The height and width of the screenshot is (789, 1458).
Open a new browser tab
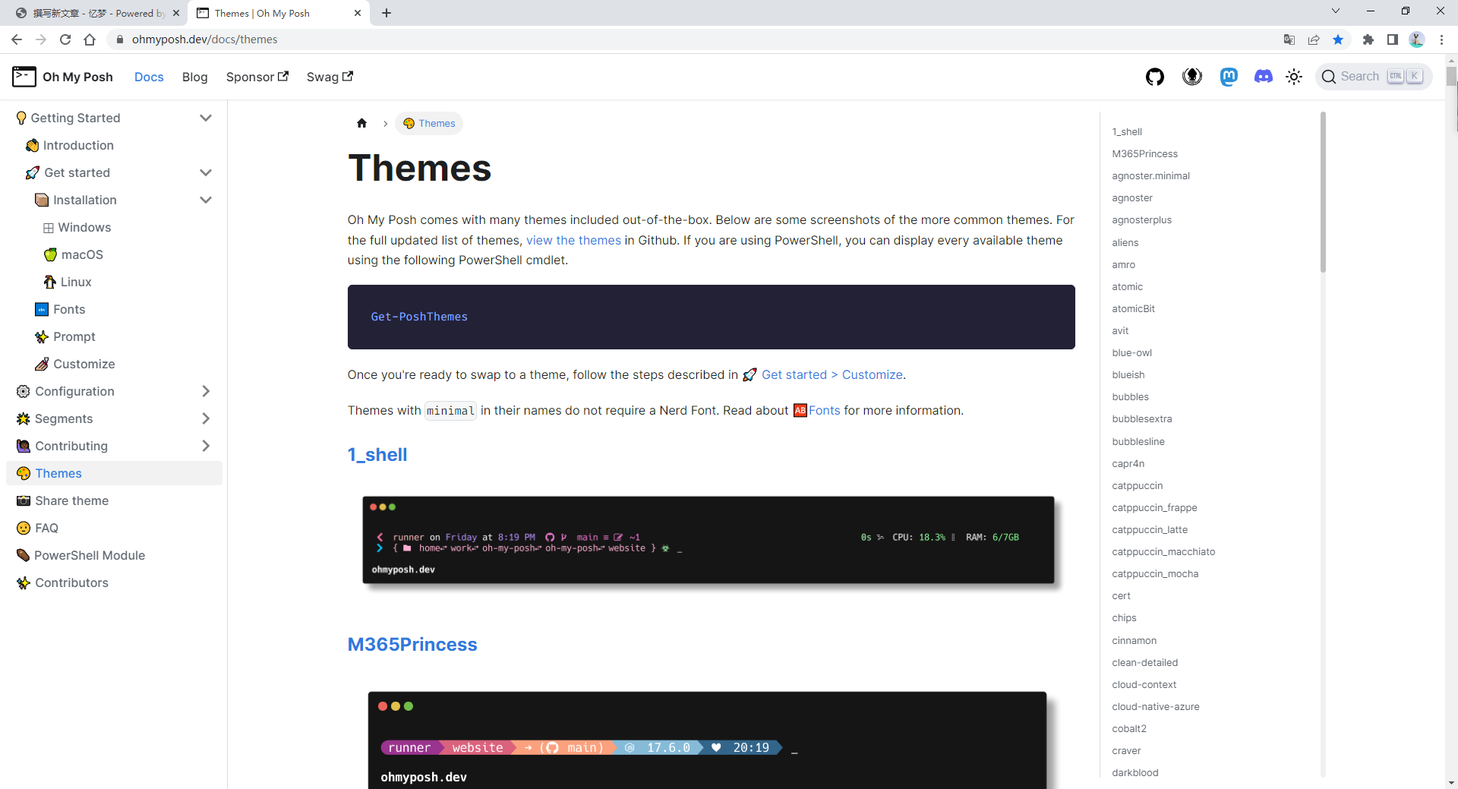click(x=387, y=13)
